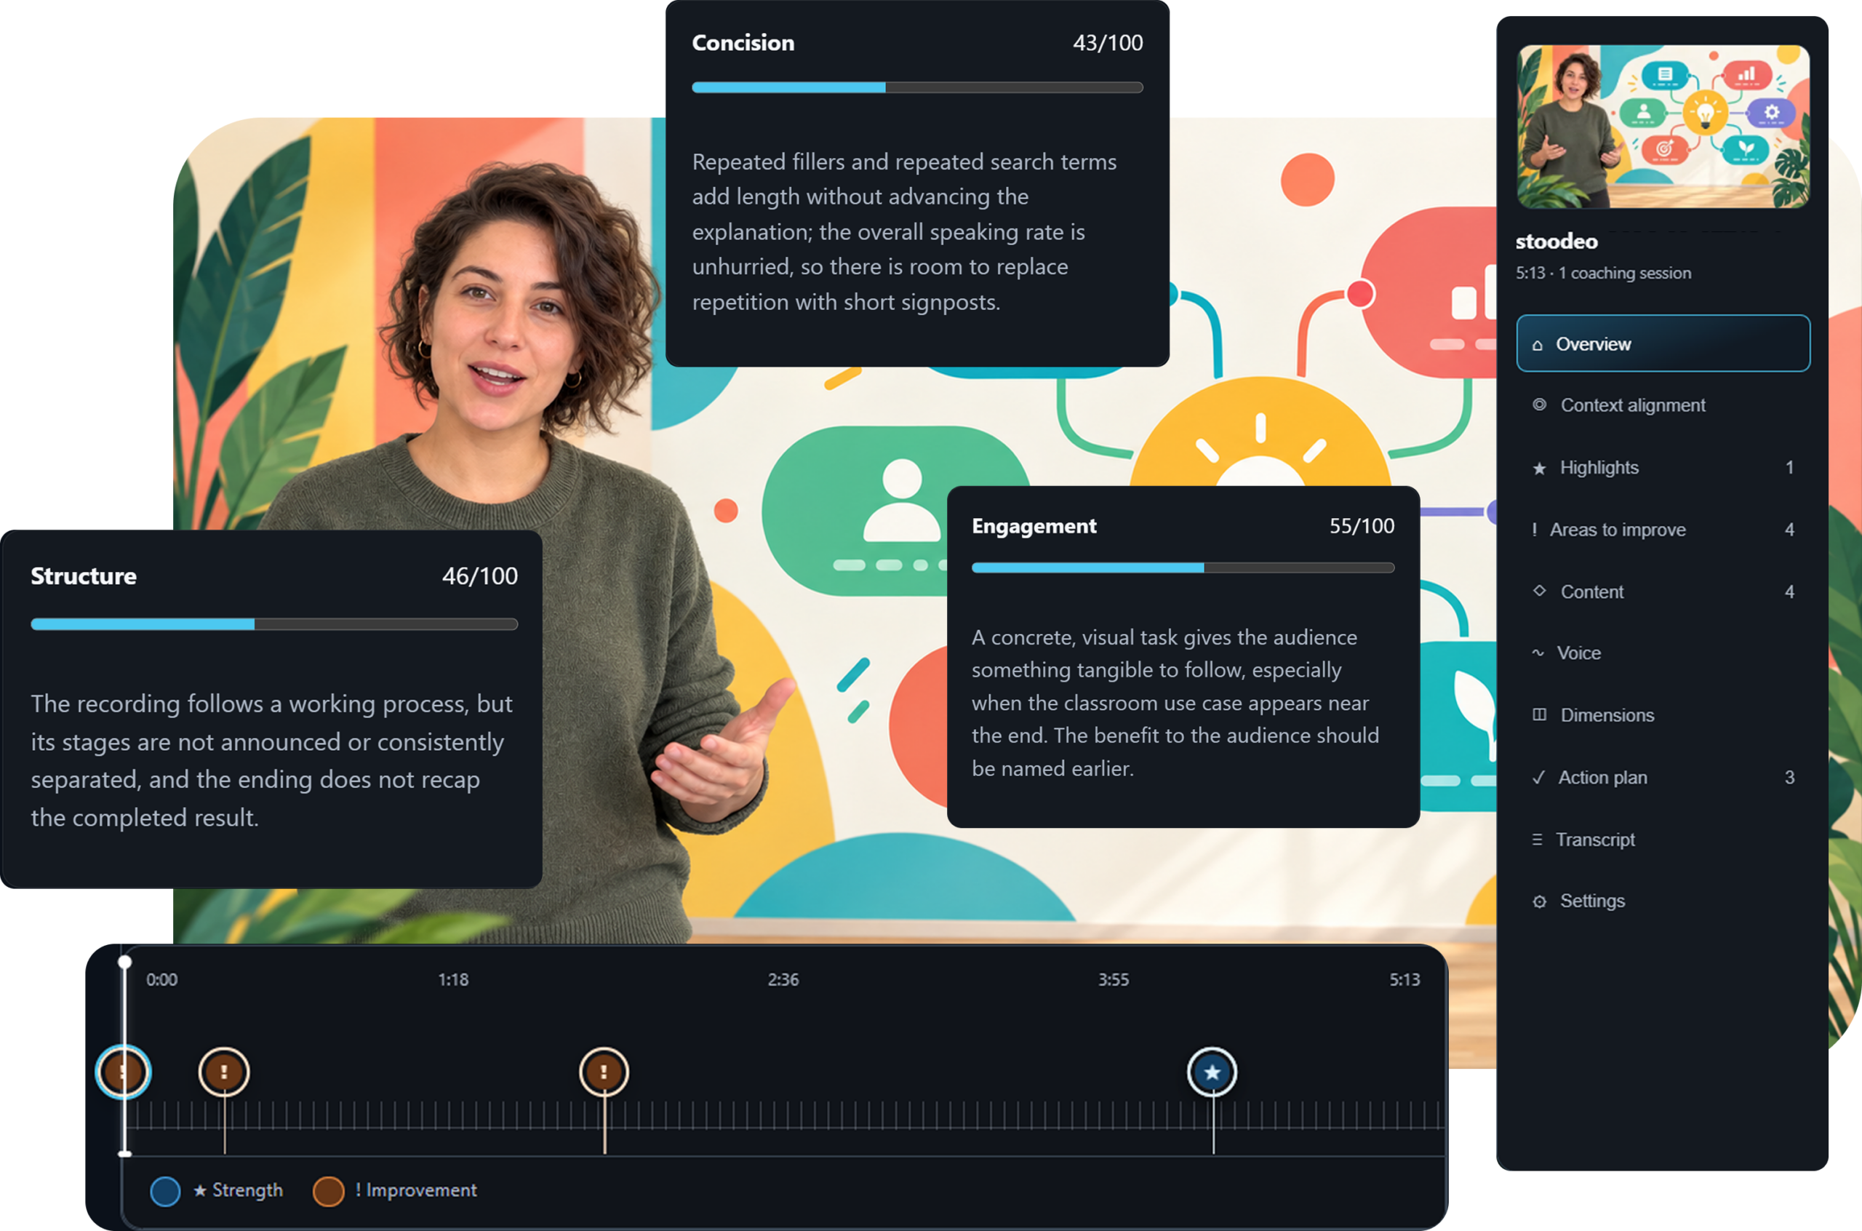
Task: Click the 3:55 timeline label
Action: click(x=1114, y=980)
